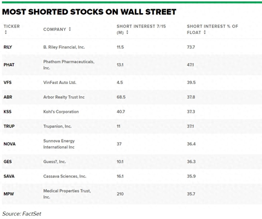Image resolution: width=262 pixels, height=219 pixels.
Task: Open Phathom Pharmaceuticals, Inc. entry
Action: point(69,65)
